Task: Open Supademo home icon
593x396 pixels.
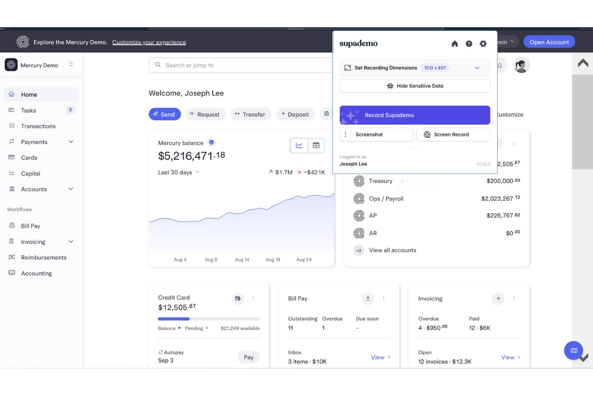Action: pos(454,44)
